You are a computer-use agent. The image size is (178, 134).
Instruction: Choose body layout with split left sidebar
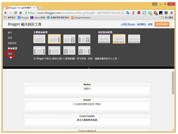click(69, 51)
